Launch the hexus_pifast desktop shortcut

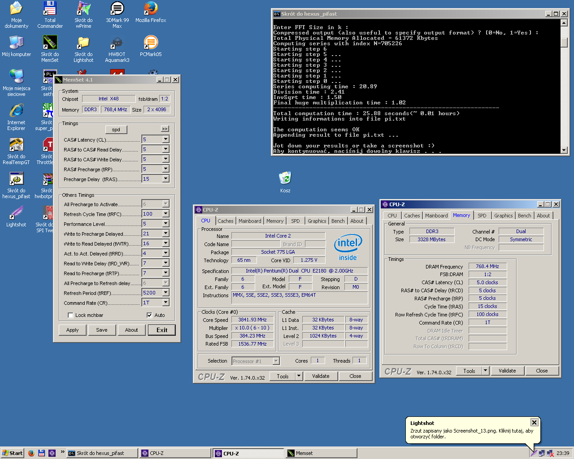point(17,185)
